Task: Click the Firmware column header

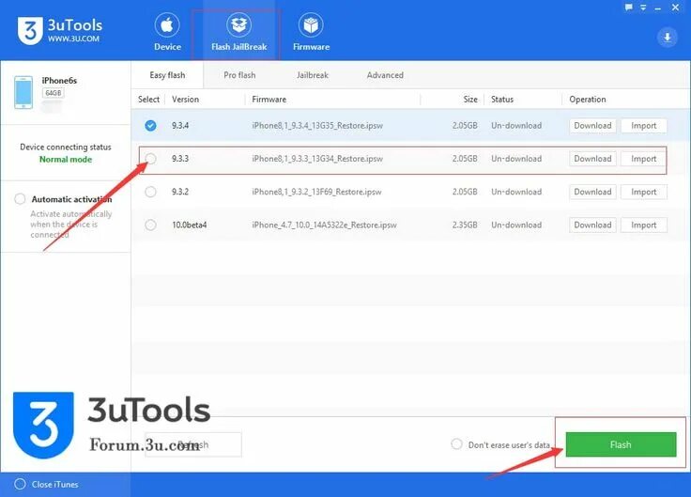Action: click(x=269, y=100)
